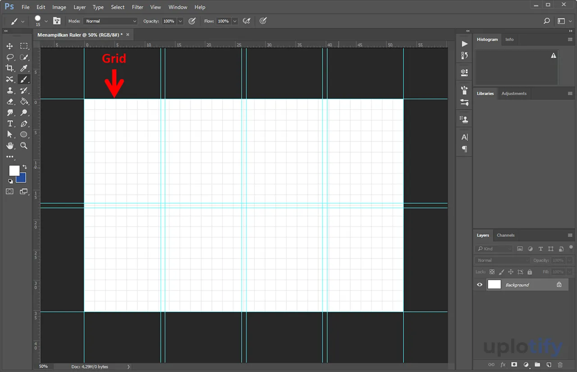Click the background color blue swatch
This screenshot has height=372, width=577.
[x=22, y=178]
